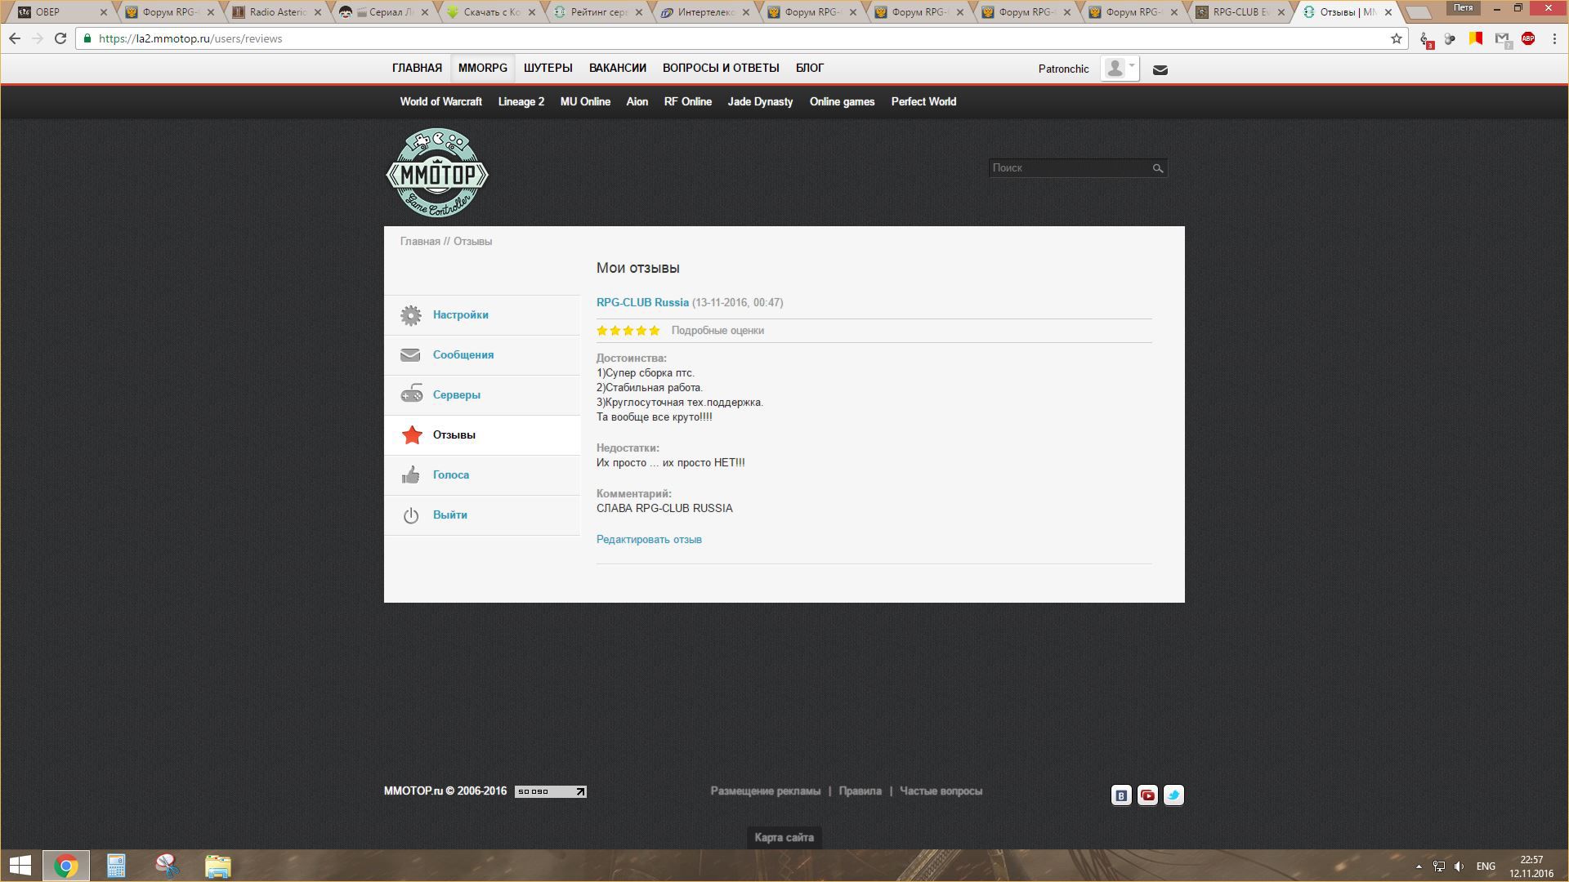
Task: Open the YouTube icon in footer
Action: [x=1147, y=795]
